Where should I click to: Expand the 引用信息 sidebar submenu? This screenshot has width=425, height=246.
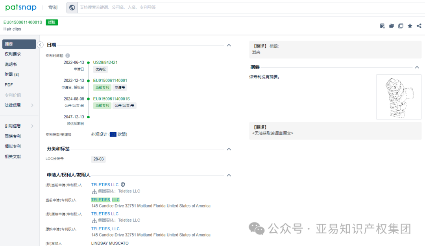pos(32,126)
